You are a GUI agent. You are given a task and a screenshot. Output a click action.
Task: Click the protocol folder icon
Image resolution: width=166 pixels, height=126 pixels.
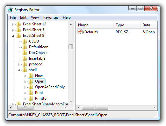[x=25, y=64]
